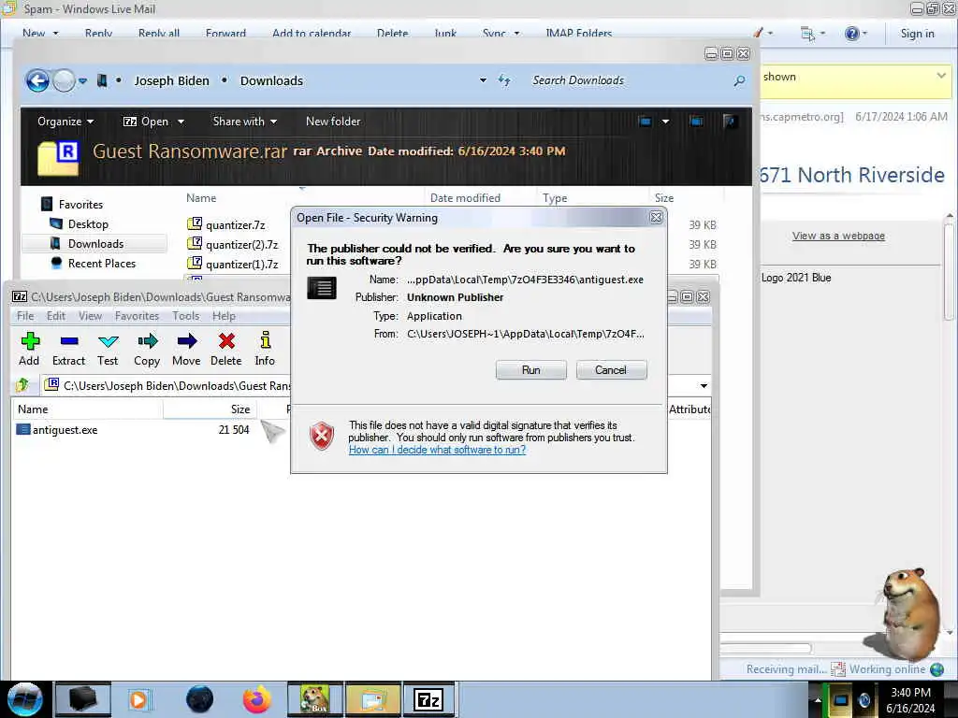Open the 7-Zip View menu

tap(90, 316)
